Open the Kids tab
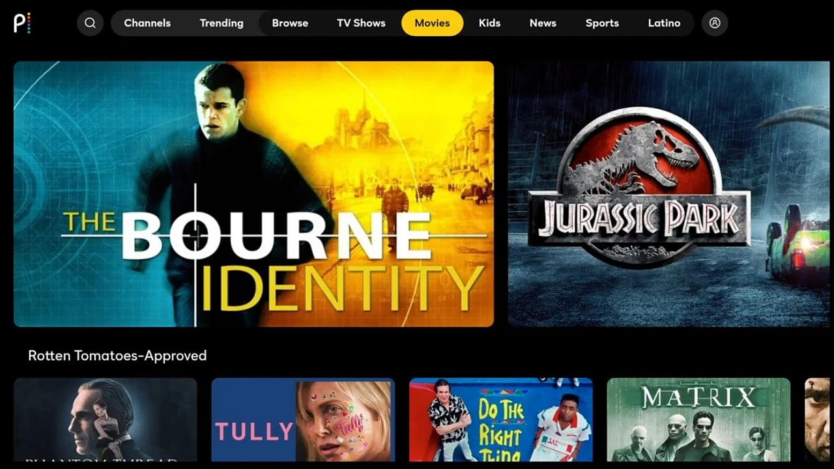Image resolution: width=834 pixels, height=469 pixels. click(489, 23)
